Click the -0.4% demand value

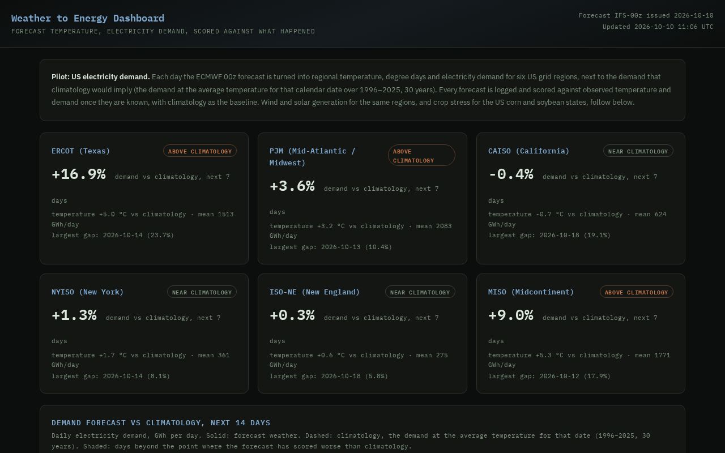tap(511, 174)
